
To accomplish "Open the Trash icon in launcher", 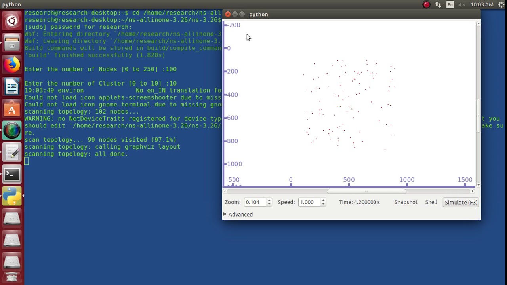I will 12,277.
